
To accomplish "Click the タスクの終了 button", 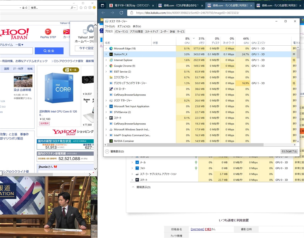I will click(x=289, y=151).
